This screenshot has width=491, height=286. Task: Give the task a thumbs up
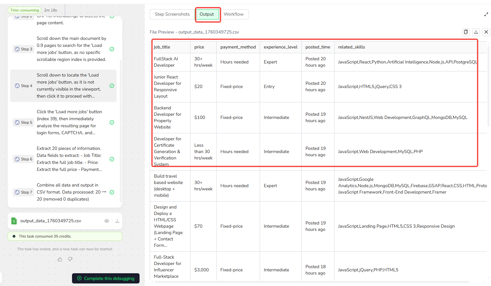click(60, 260)
